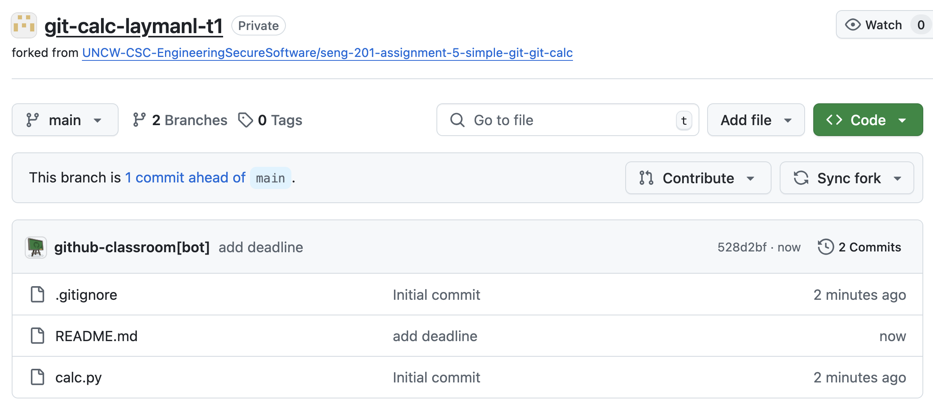Viewport: 933px width, 407px height.
Task: Focus the Go to file search field
Action: 568,120
